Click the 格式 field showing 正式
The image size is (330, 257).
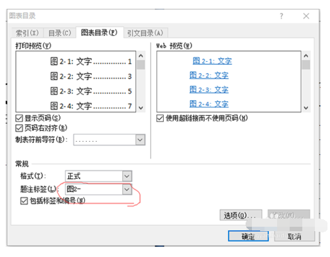click(94, 176)
